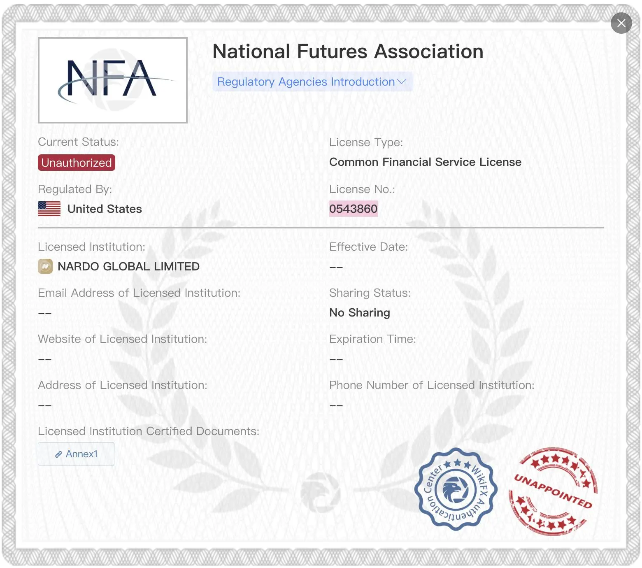Click the red UNAPPOINTED stamp
The image size is (642, 568).
click(x=553, y=491)
